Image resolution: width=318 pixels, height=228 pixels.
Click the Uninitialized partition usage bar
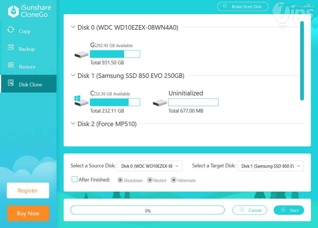pyautogui.click(x=193, y=102)
